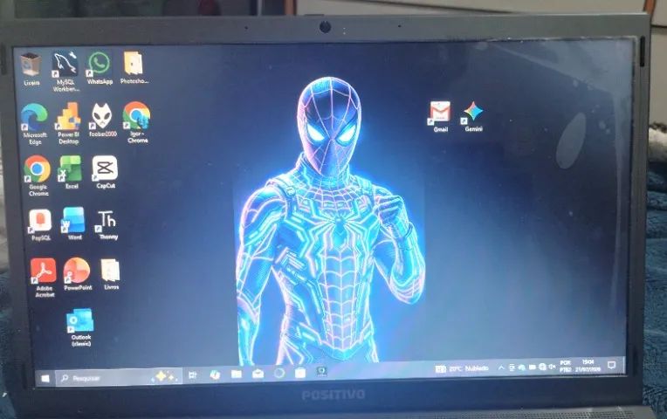Open the PowerPoint desktop shortcut
Screen dimensions: 667x419
pyautogui.click(x=78, y=274)
